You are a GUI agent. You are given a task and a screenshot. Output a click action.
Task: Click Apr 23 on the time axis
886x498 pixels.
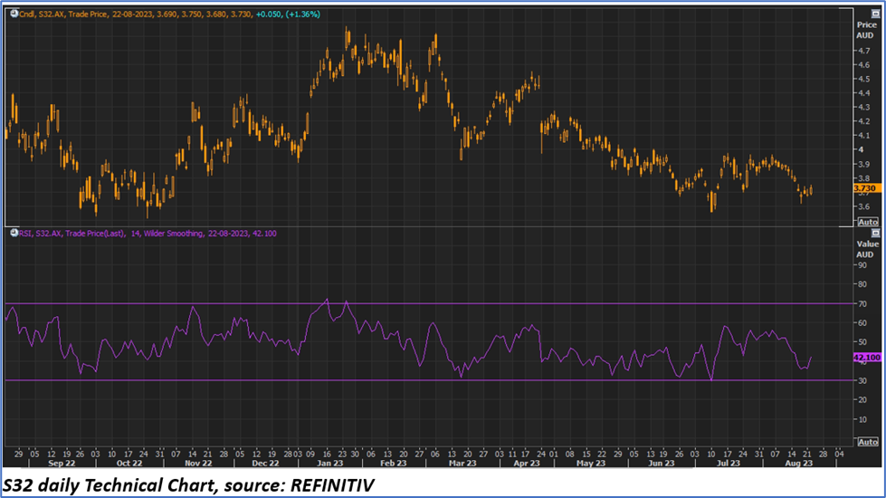tap(525, 462)
